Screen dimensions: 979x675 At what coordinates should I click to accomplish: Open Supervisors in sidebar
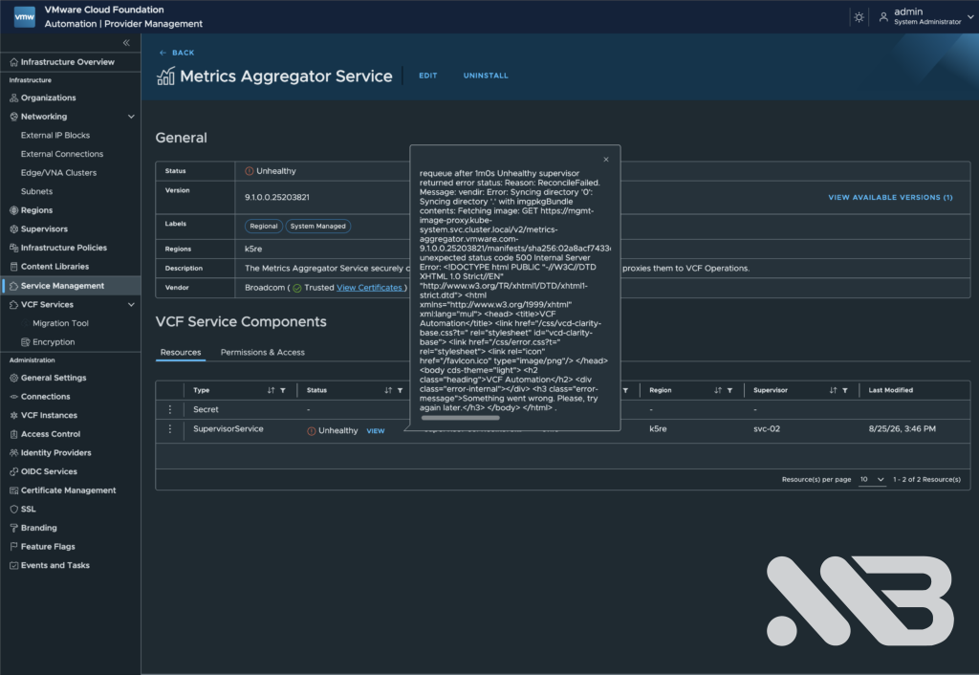pos(44,229)
